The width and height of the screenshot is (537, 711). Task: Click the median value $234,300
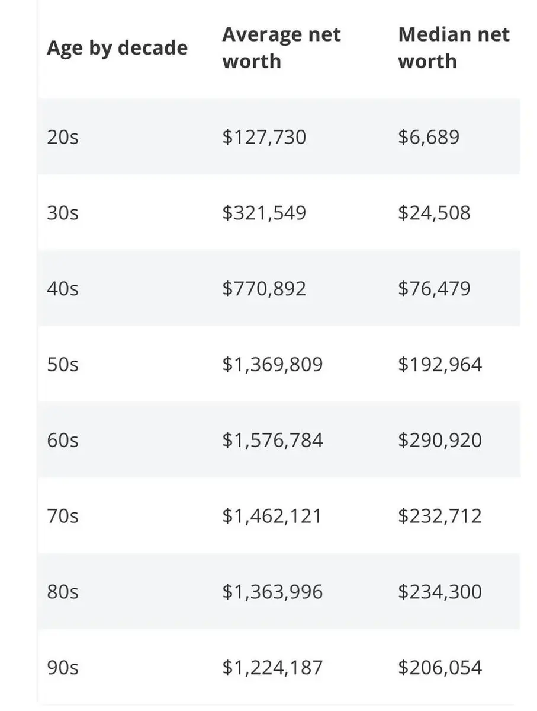coord(440,591)
